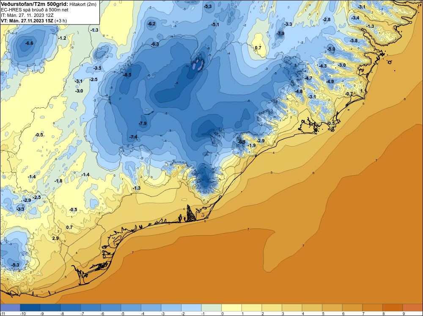Click the -4.7 temperature label
This screenshot has height=316, width=423.
[308, 78]
